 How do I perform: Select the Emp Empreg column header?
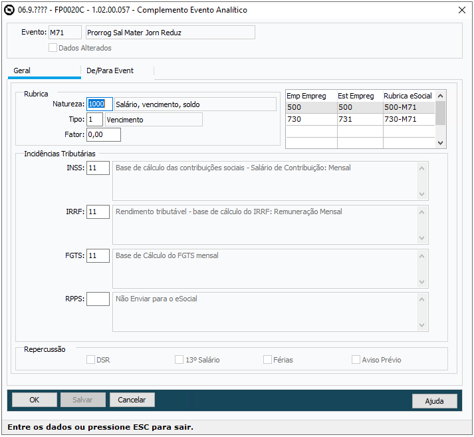click(311, 96)
